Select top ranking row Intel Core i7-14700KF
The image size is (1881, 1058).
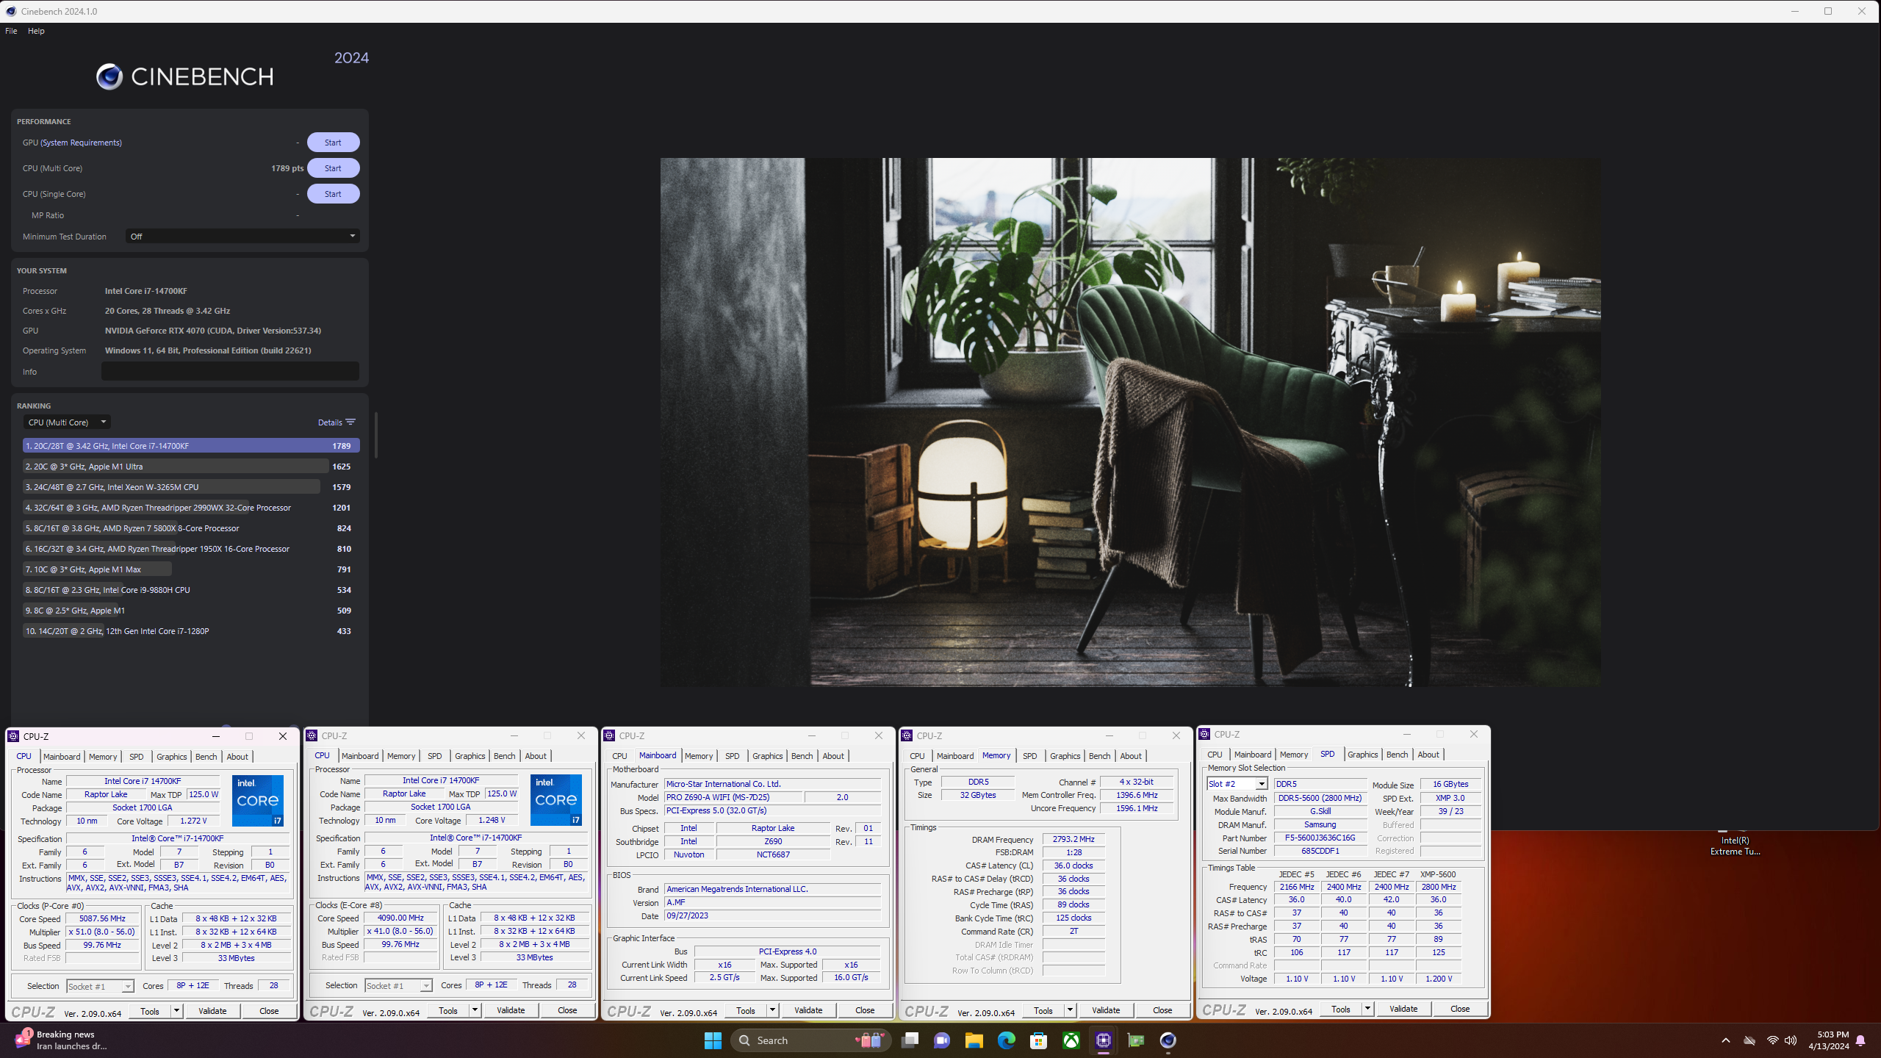(191, 446)
